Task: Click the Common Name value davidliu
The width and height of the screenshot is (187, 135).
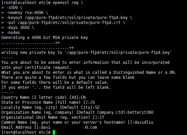Action: [x=144, y=122]
